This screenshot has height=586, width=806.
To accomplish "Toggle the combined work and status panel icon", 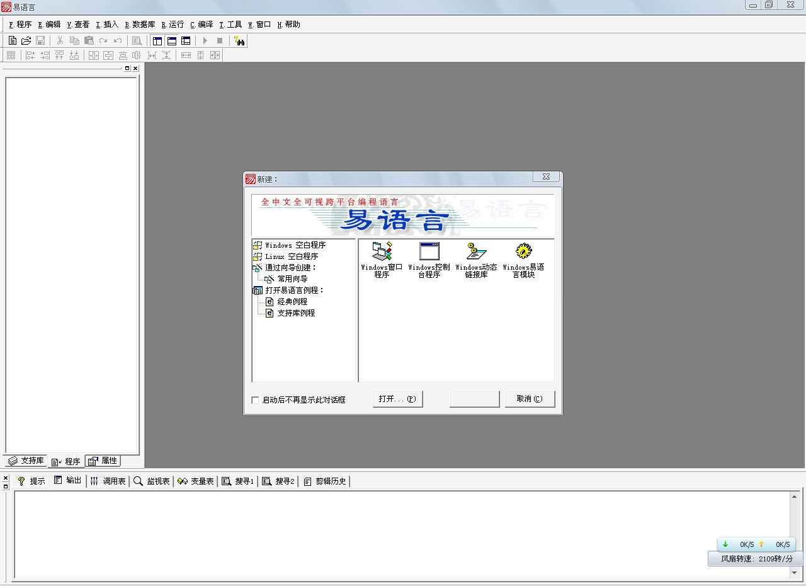I will (186, 40).
